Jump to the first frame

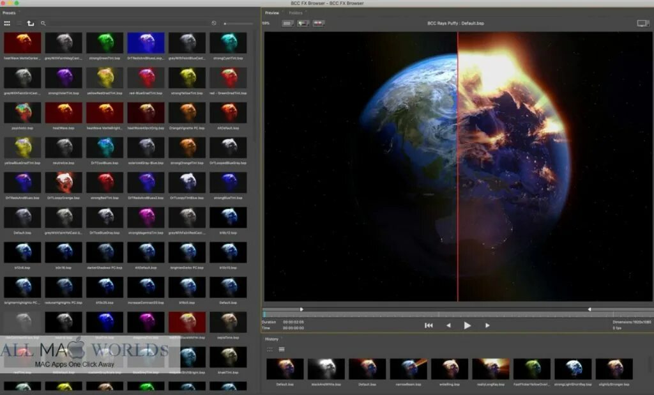(429, 325)
